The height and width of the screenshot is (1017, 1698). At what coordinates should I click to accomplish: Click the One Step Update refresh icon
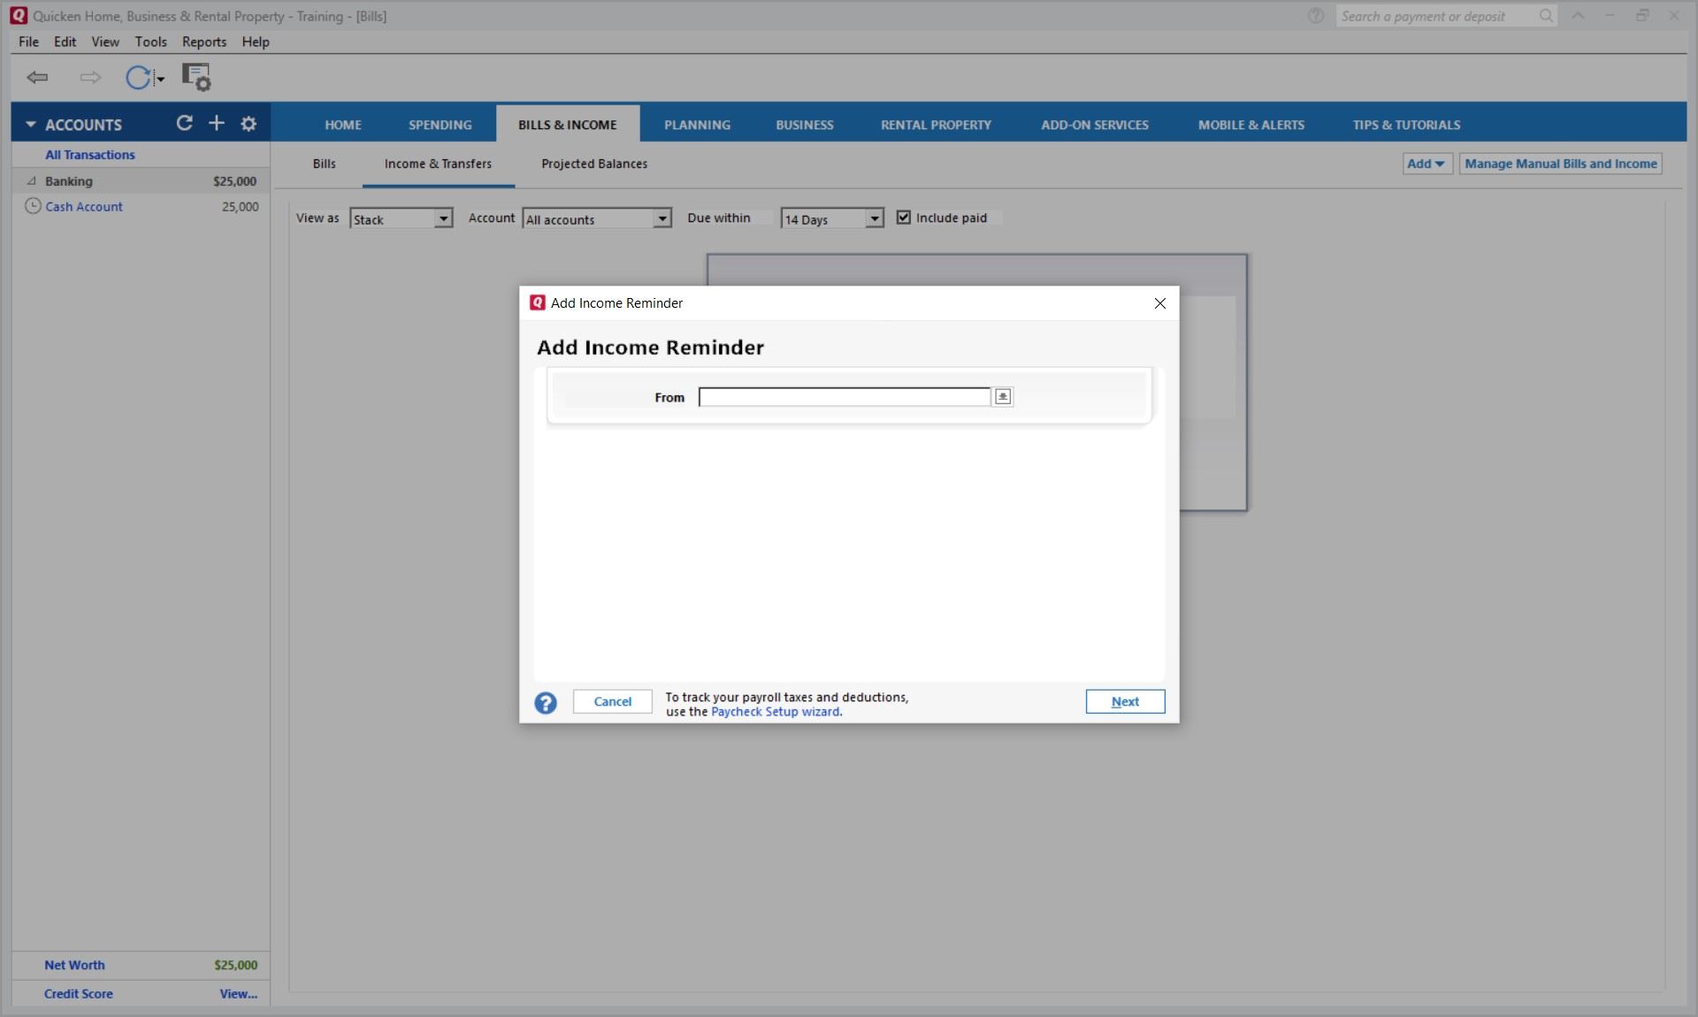click(138, 78)
